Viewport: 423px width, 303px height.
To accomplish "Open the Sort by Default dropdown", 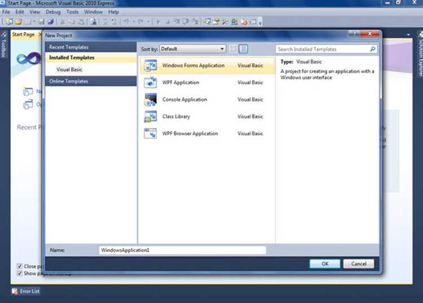I will click(x=193, y=49).
